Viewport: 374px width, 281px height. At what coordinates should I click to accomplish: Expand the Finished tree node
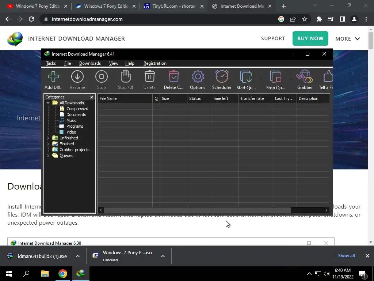[48, 144]
